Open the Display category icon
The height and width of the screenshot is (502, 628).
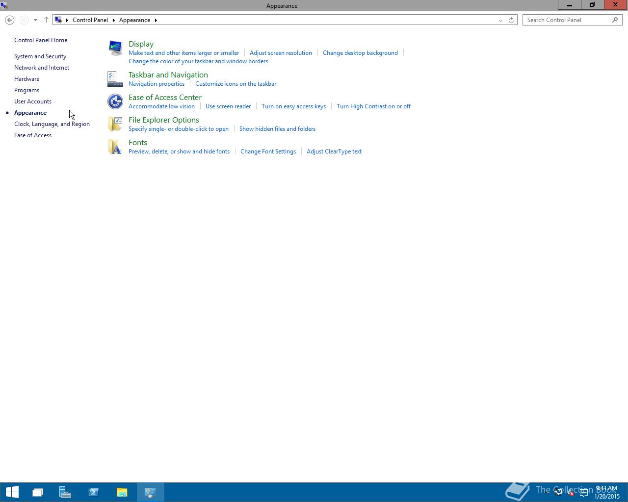pyautogui.click(x=115, y=48)
